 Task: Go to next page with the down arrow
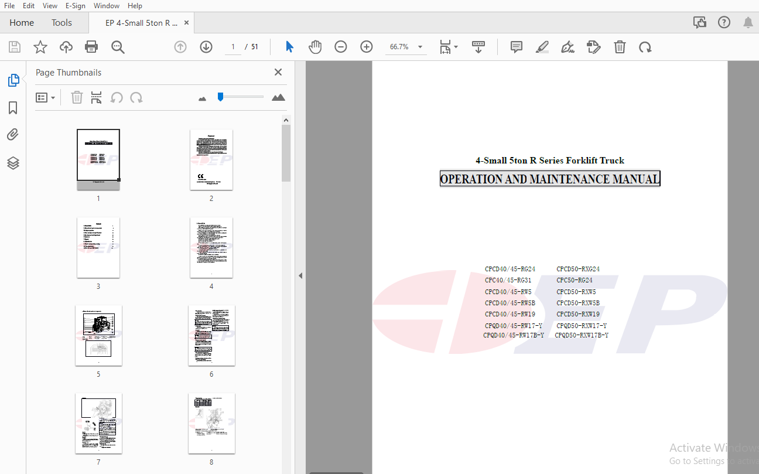[x=206, y=47]
